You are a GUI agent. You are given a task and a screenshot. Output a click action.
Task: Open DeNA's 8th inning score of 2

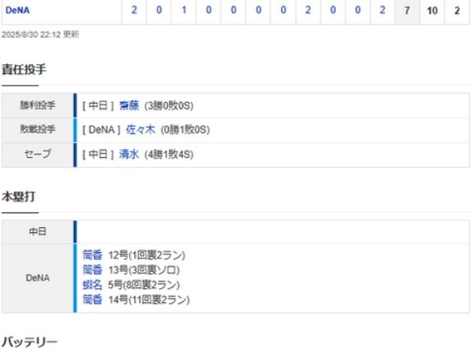(x=308, y=10)
